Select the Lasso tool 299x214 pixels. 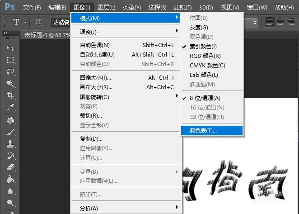10,71
